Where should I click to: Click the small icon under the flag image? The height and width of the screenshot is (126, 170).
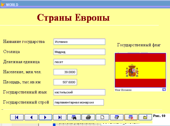(164, 90)
